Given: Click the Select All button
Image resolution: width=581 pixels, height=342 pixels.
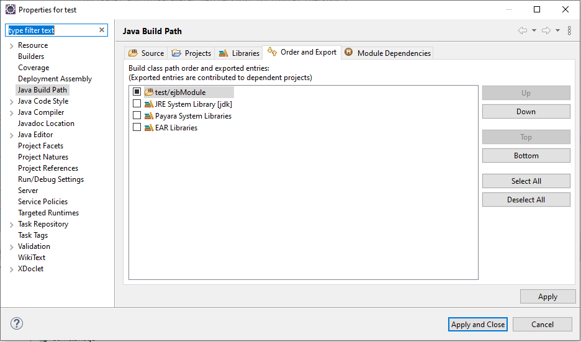Looking at the screenshot, I should pyautogui.click(x=526, y=181).
